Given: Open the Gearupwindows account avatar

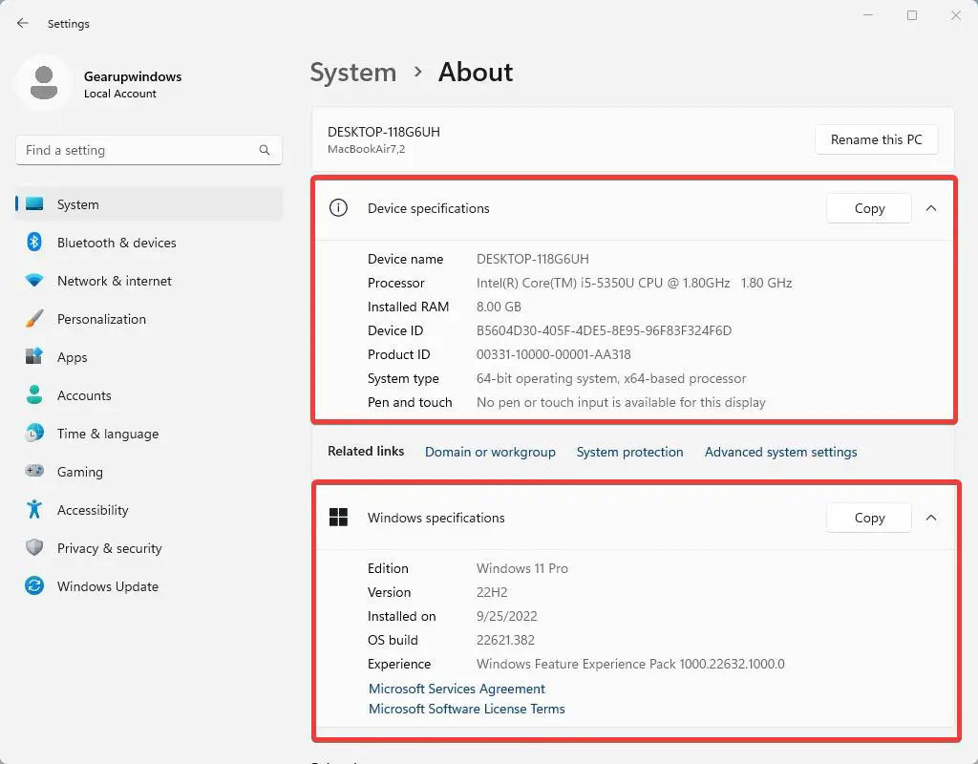Looking at the screenshot, I should tap(44, 83).
